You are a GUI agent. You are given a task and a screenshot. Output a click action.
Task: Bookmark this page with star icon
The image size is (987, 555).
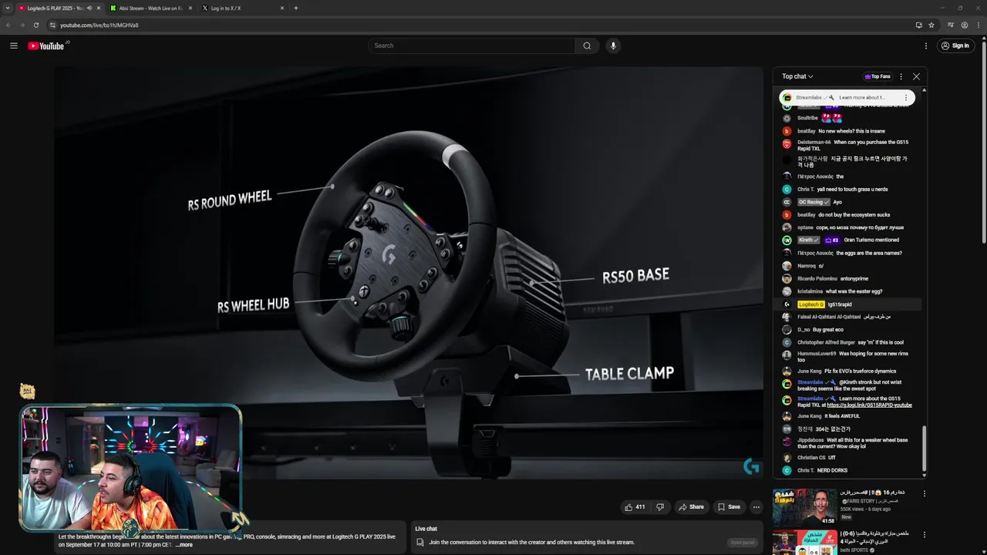pos(931,25)
